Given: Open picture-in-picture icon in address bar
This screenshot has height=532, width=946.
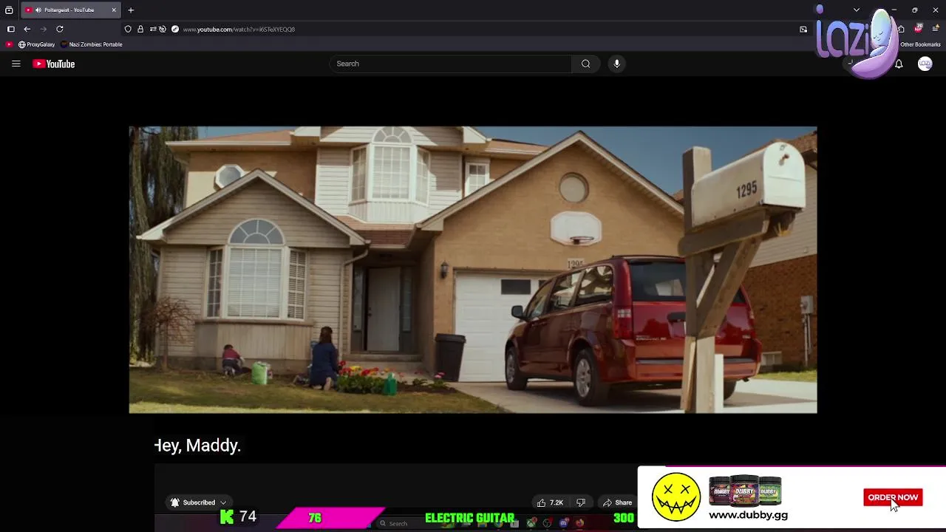Looking at the screenshot, I should click(x=803, y=30).
